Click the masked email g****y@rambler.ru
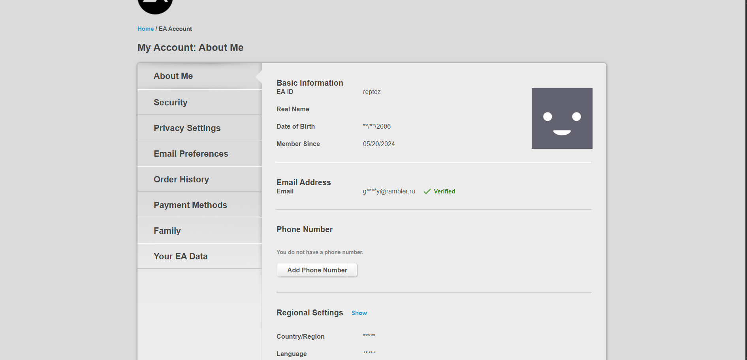Image resolution: width=747 pixels, height=360 pixels. click(389, 191)
